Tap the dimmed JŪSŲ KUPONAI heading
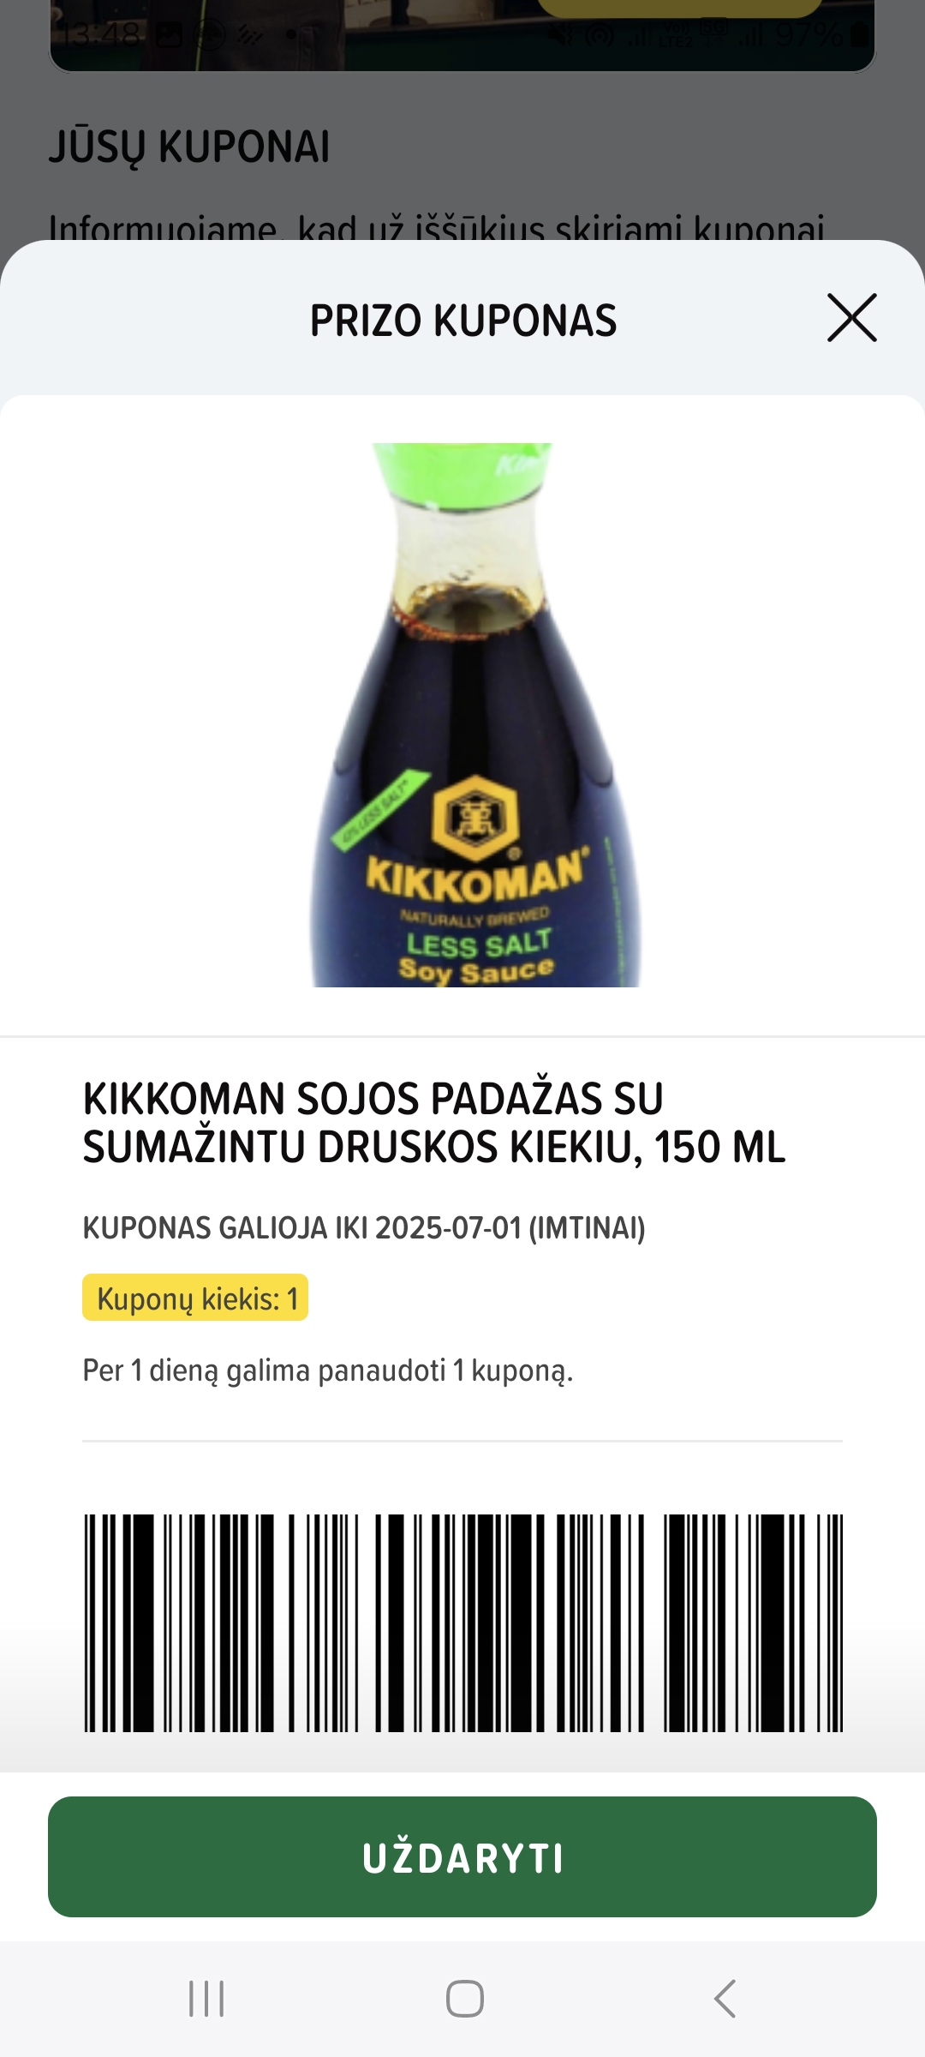Viewport: 925px width, 2057px height. click(189, 147)
